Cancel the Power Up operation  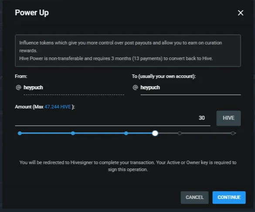pyautogui.click(x=194, y=197)
